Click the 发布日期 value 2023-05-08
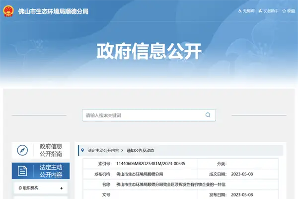The width and height of the screenshot is (298, 199). tap(242, 195)
